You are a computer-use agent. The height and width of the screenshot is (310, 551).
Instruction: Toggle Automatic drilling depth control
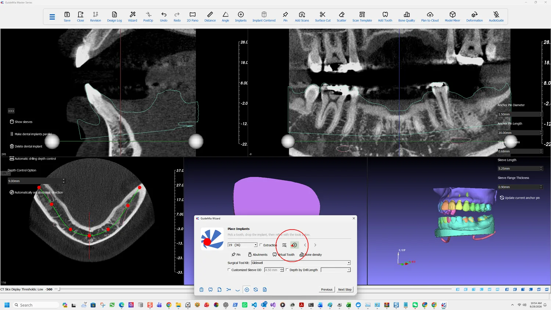tap(33, 159)
